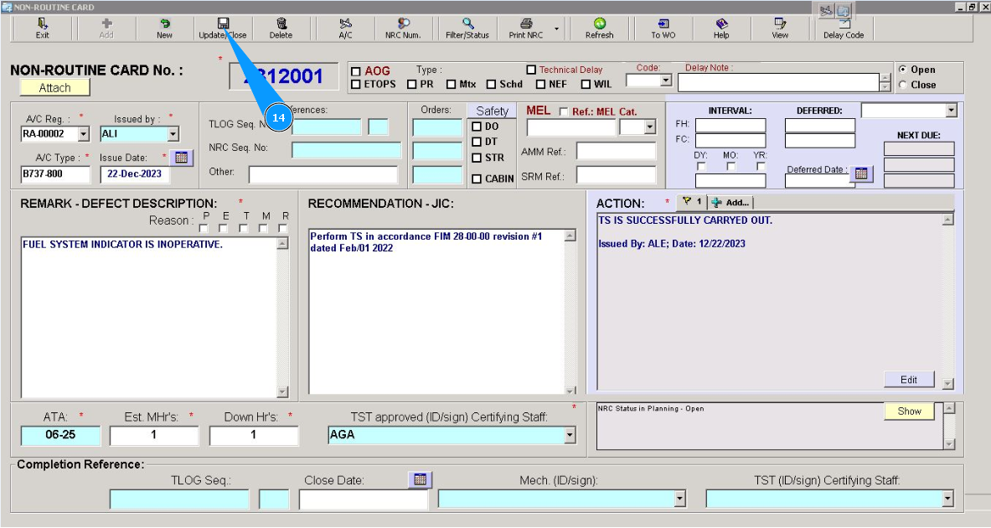
Task: Click the Exit toolbar icon
Action: [43, 24]
